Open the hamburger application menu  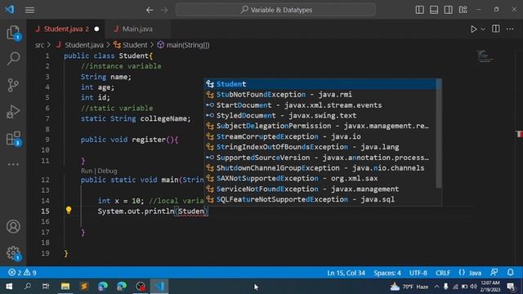tap(29, 10)
